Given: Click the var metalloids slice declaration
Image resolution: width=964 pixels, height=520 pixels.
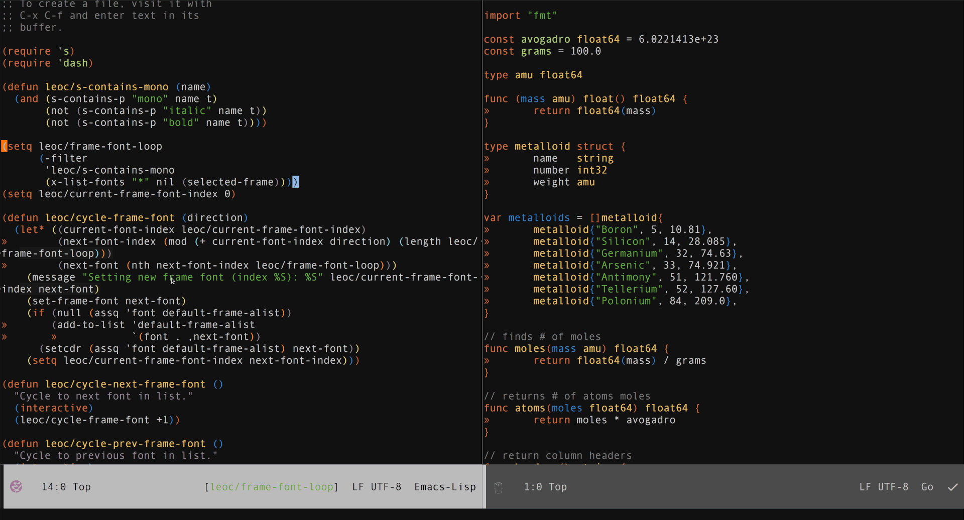Looking at the screenshot, I should 573,218.
